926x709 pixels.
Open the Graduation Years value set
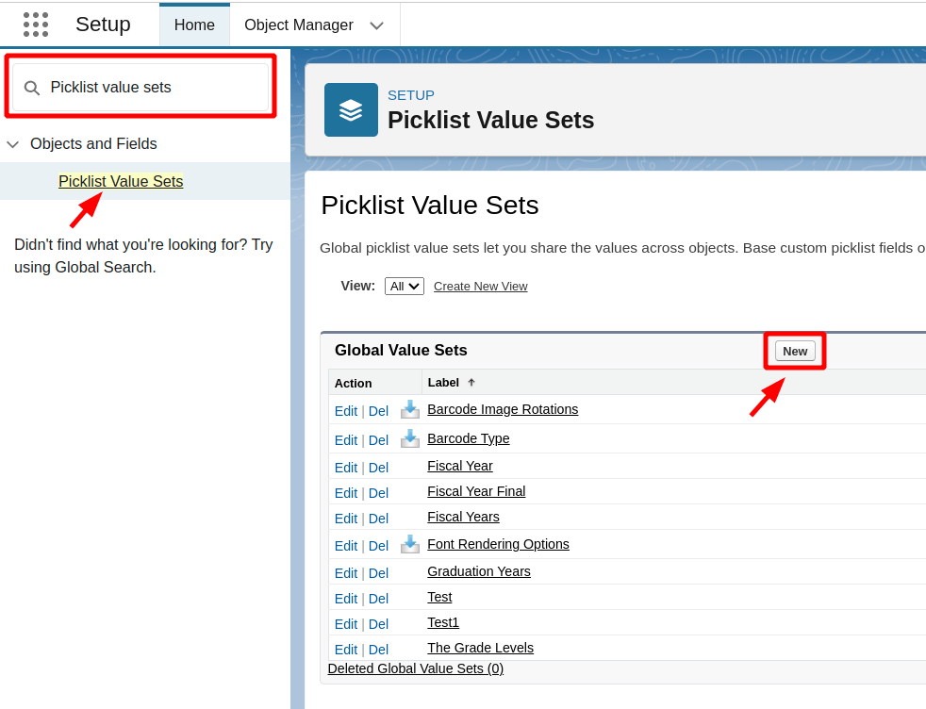[x=478, y=571]
